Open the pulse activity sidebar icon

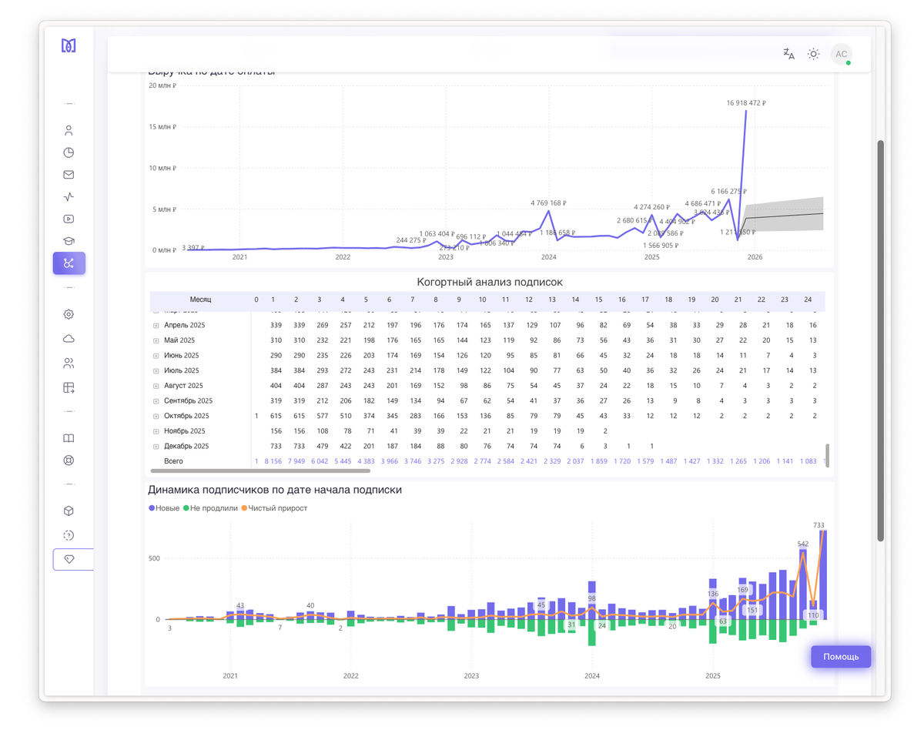[69, 196]
